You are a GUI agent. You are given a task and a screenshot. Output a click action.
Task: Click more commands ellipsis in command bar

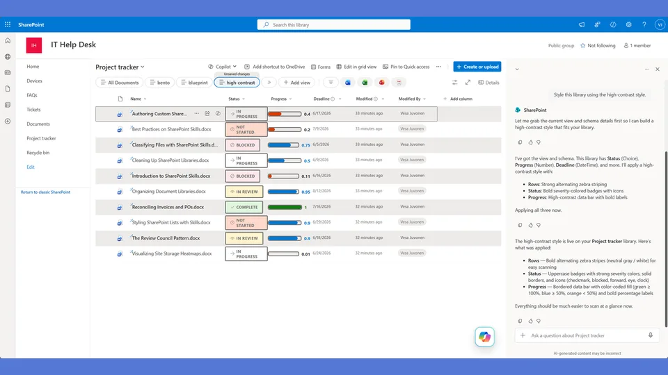click(438, 67)
